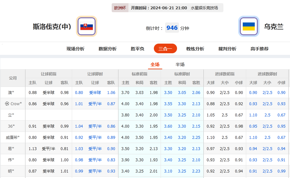
Task: Click the Slovakia flag icon
Action: [x=87, y=26]
